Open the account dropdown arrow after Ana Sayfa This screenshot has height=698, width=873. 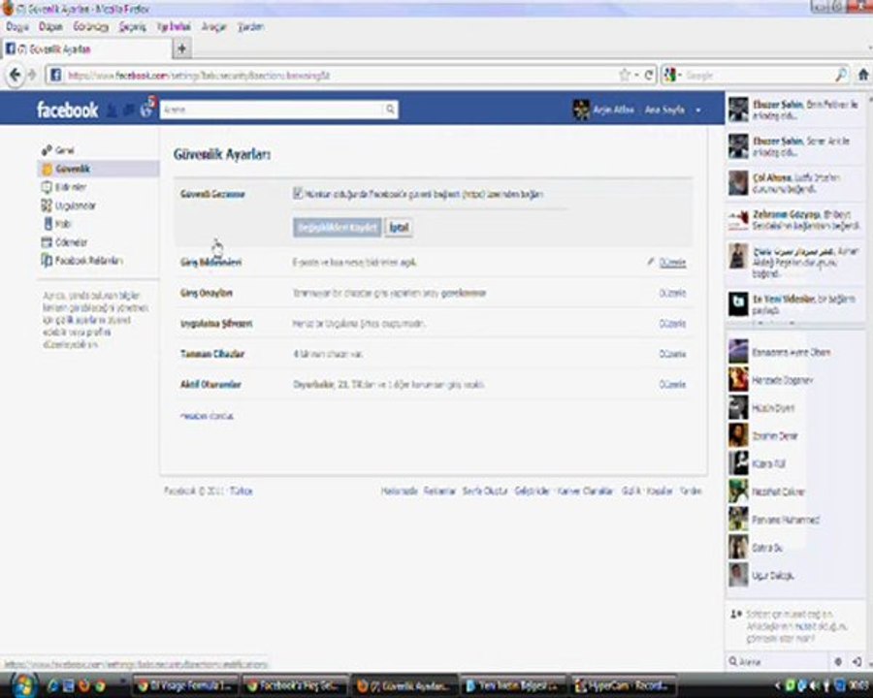pos(698,111)
